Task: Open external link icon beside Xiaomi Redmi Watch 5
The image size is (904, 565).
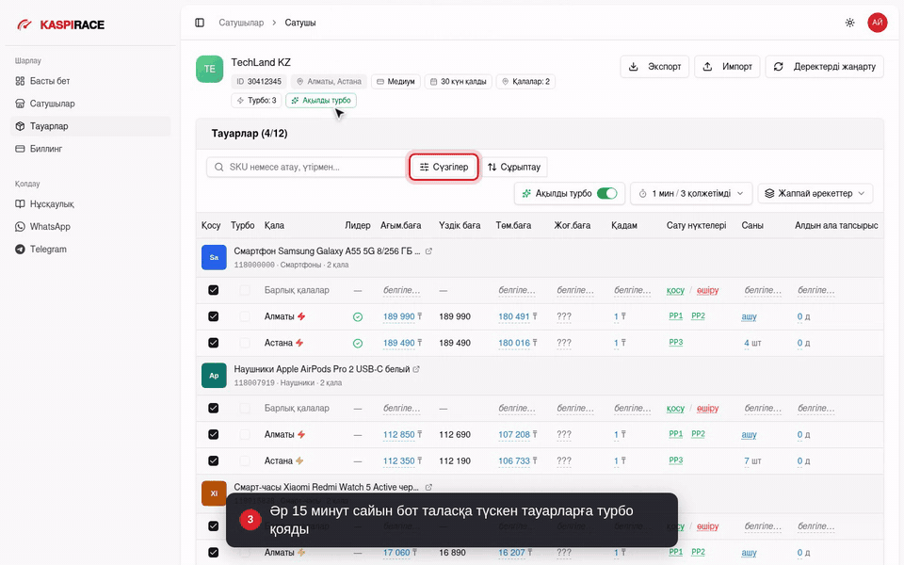Action: [x=428, y=487]
